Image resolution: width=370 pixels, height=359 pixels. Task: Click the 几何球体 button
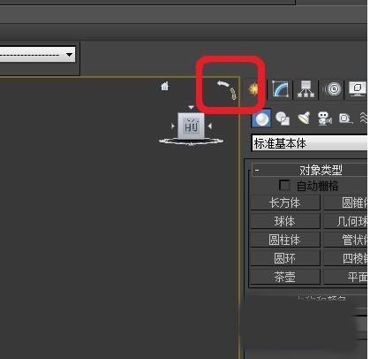345,221
